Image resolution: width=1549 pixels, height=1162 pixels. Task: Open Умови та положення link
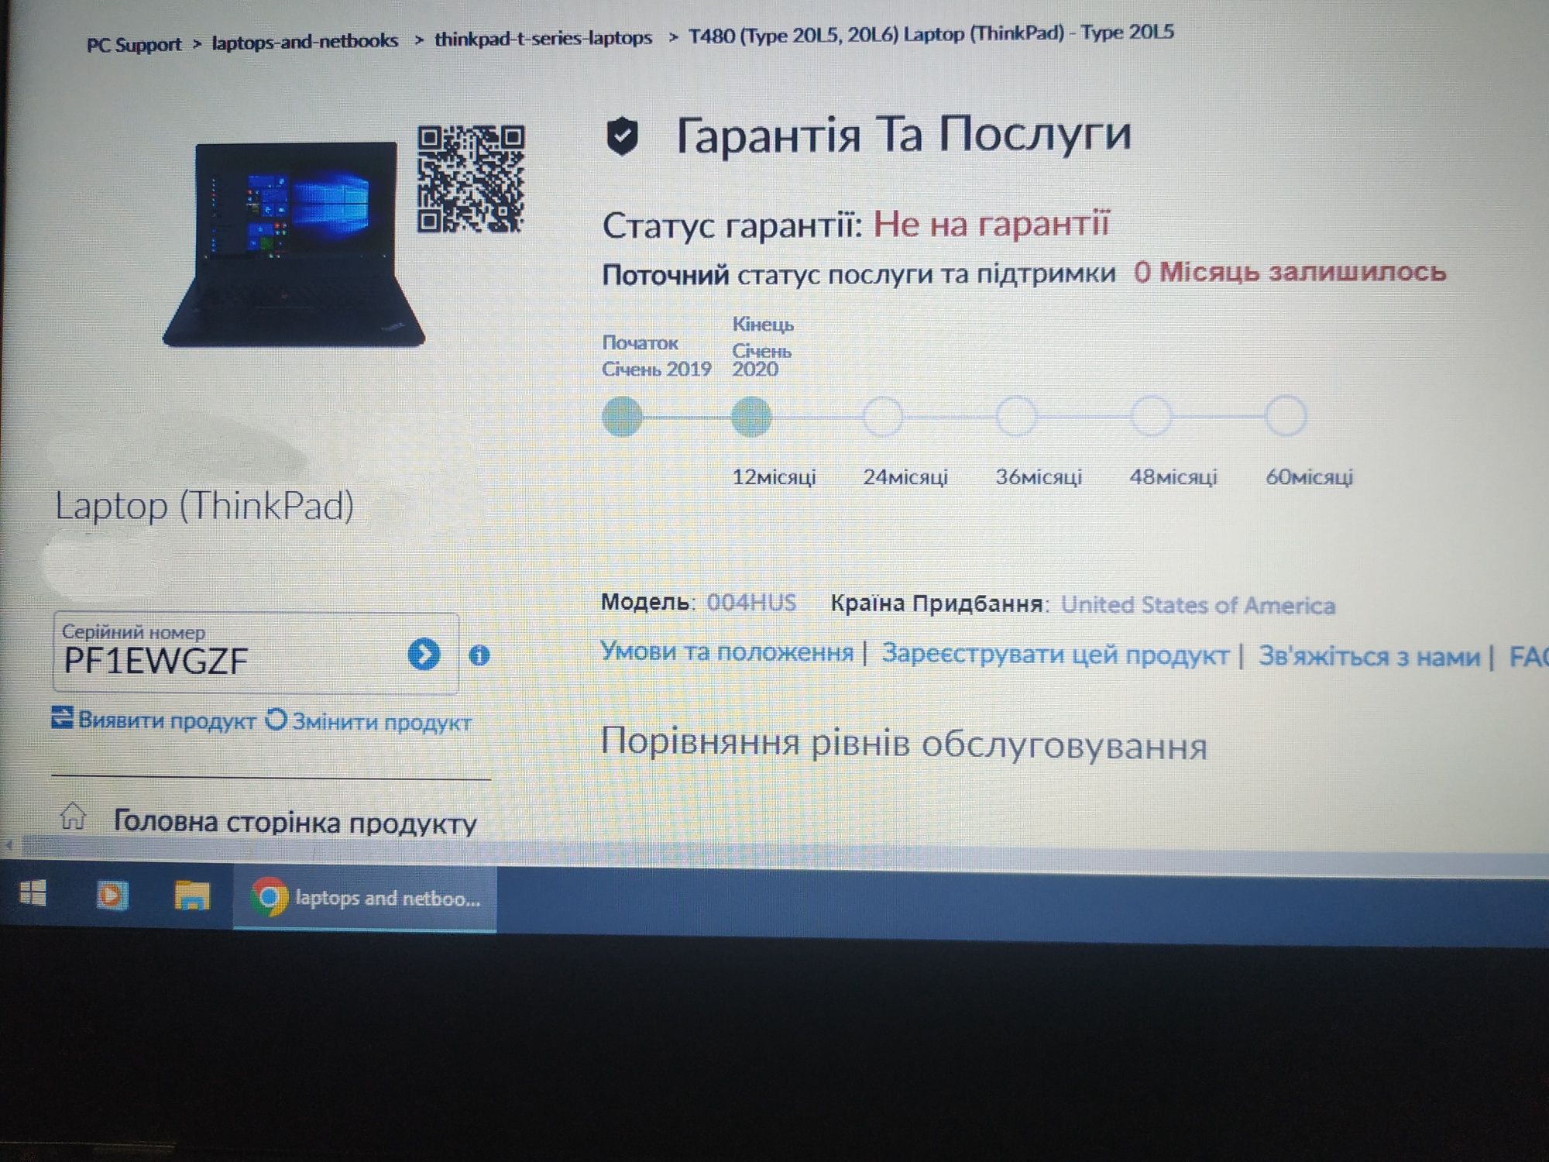pos(726,651)
